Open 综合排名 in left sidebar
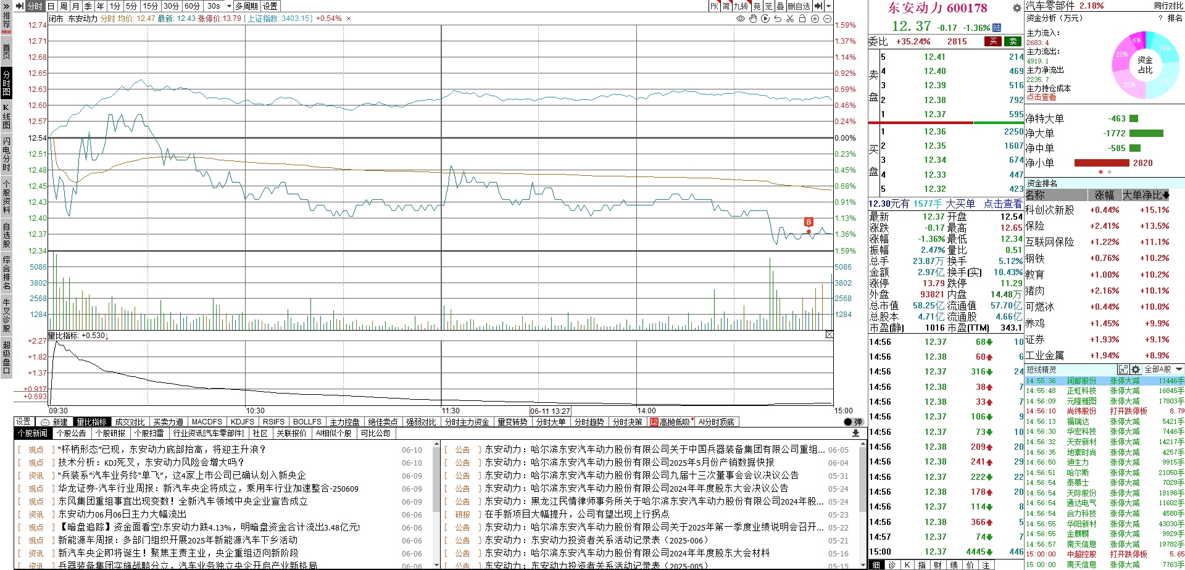 tap(6, 273)
